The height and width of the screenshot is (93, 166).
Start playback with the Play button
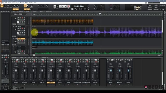click(x=60, y=6)
